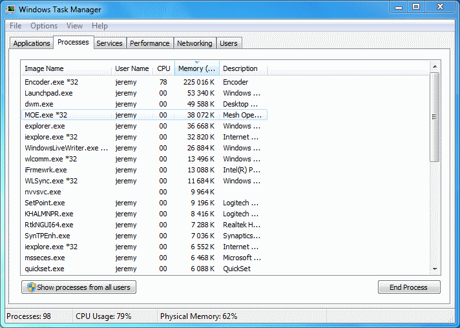
Task: Open the Options menu
Action: (x=44, y=26)
